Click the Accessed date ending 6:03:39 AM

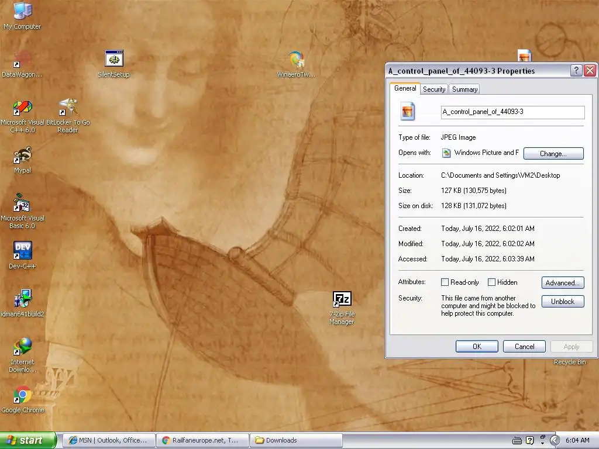[x=488, y=259]
